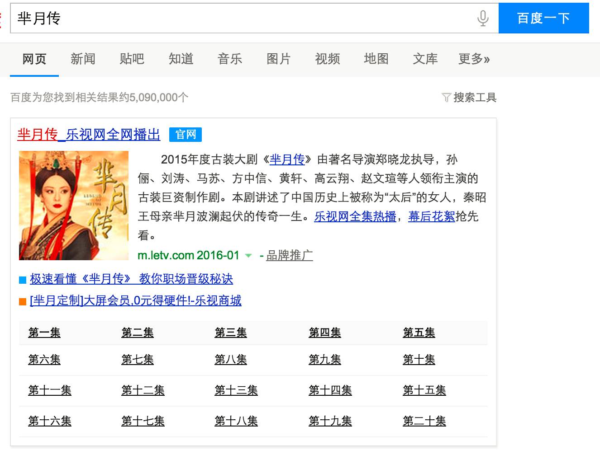Open the 知道 tab
The width and height of the screenshot is (600, 459).
[x=181, y=59]
